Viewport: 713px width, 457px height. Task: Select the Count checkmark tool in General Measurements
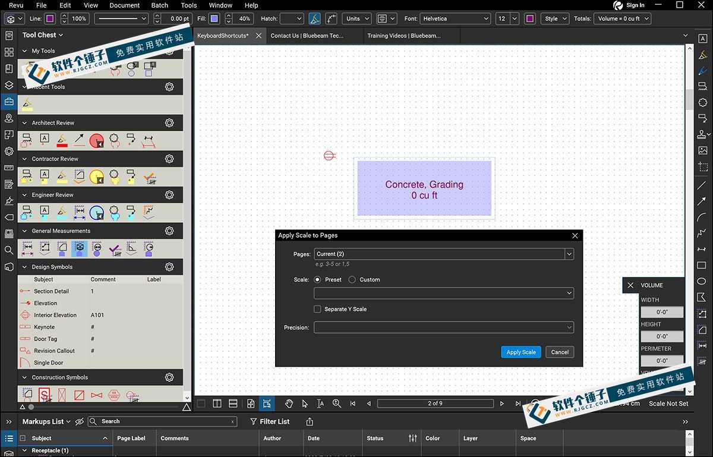tap(115, 249)
